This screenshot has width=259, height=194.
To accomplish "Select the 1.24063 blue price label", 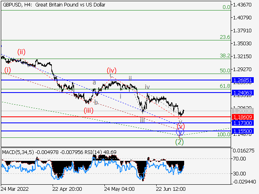I will (243, 93).
